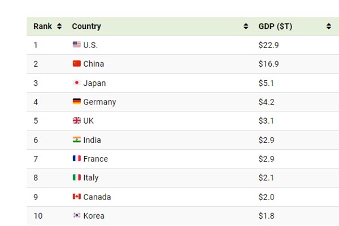The width and height of the screenshot is (339, 226).
Task: Select the $22.9 GDP value cell
Action: click(268, 45)
